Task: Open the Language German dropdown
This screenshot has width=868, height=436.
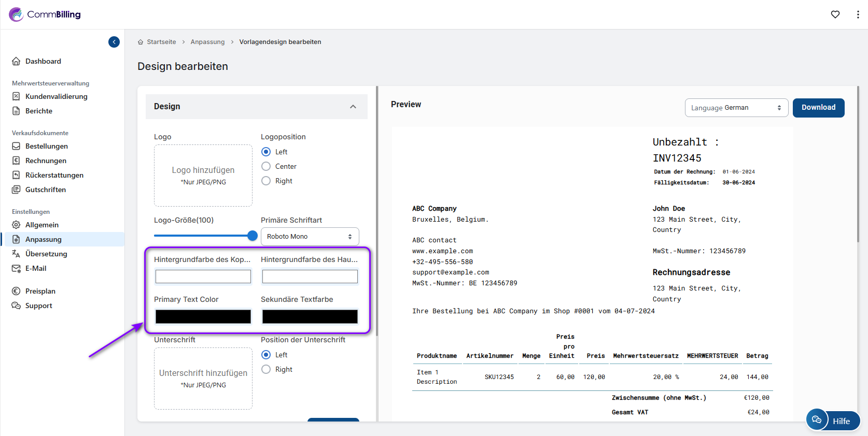Action: point(736,108)
